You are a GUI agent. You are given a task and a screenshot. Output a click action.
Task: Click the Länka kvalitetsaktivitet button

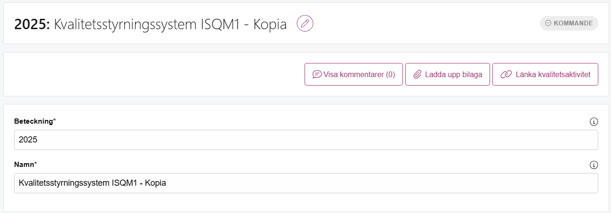point(545,74)
